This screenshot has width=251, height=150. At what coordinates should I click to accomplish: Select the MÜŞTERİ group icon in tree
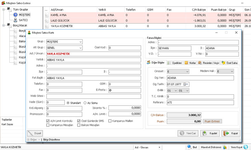pos(15,15)
